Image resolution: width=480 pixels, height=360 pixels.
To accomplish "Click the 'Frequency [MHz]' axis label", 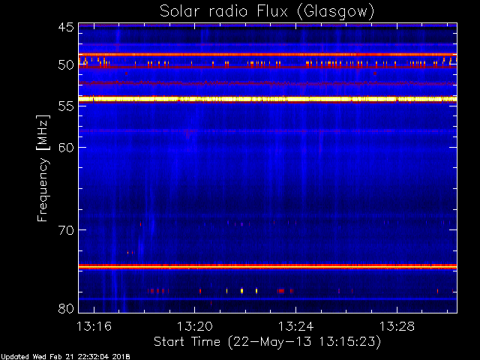I will tap(43, 168).
